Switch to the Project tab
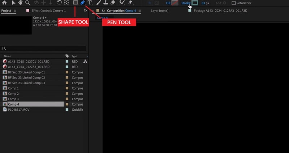This screenshot has width=289, height=153. [x=6, y=11]
